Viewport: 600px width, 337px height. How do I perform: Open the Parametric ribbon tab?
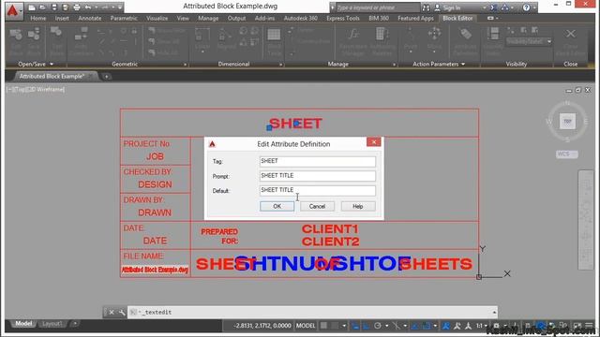click(x=124, y=18)
